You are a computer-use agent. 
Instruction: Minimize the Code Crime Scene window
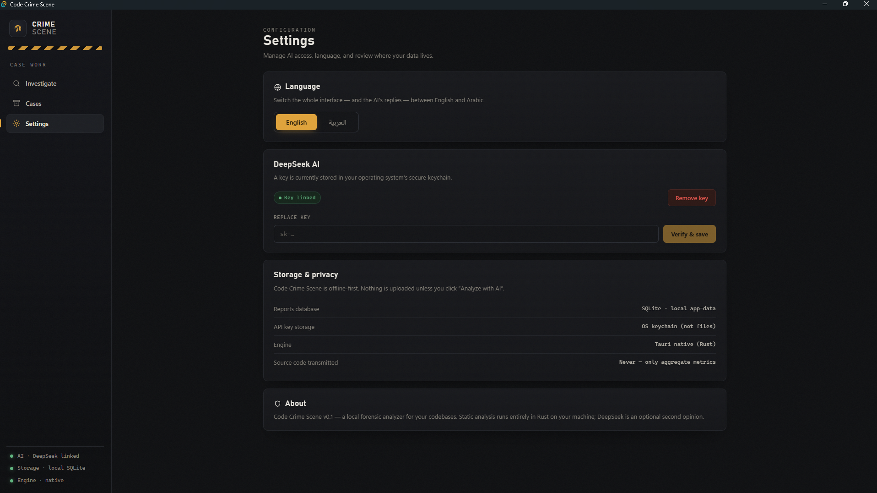click(824, 4)
